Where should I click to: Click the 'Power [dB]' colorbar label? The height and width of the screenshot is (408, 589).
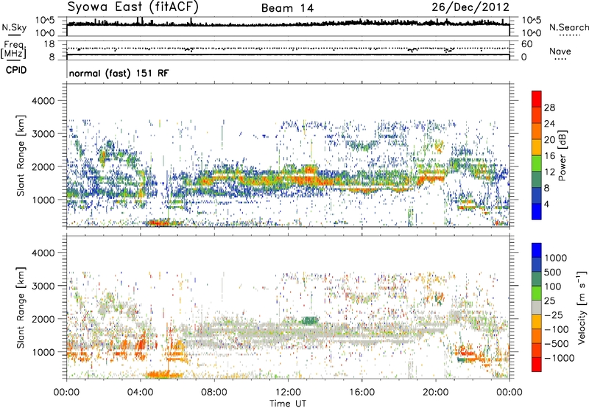[x=562, y=155]
